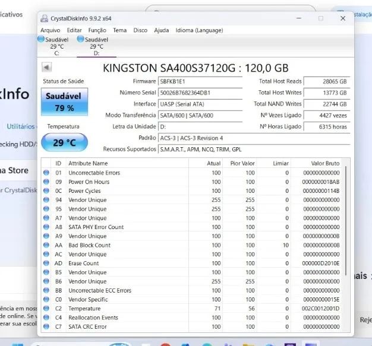This screenshot has width=372, height=346.
Task: Click the Firmware field SBFKB1E1
Action: 200,81
